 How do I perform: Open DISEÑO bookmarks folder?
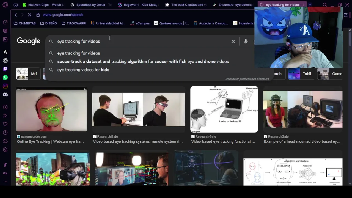pyautogui.click(x=48, y=23)
